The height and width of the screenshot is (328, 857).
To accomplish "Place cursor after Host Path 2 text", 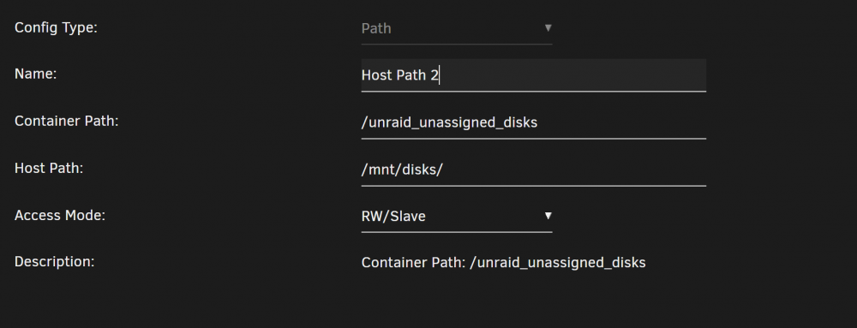I will [440, 75].
